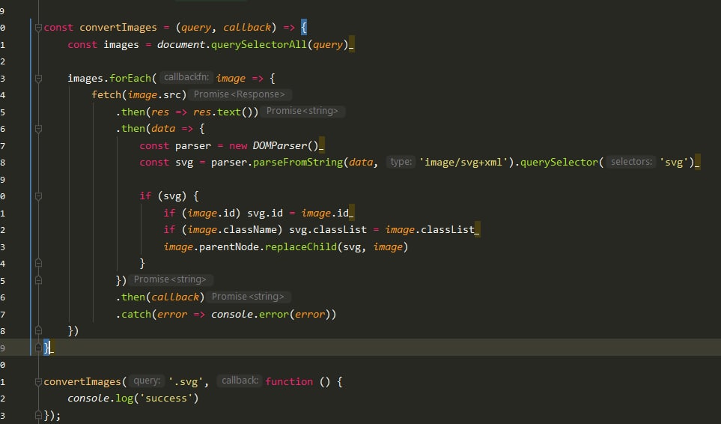Click the highlighted opening brace after the arrow
Image resolution: width=721 pixels, height=424 pixels.
coord(303,28)
